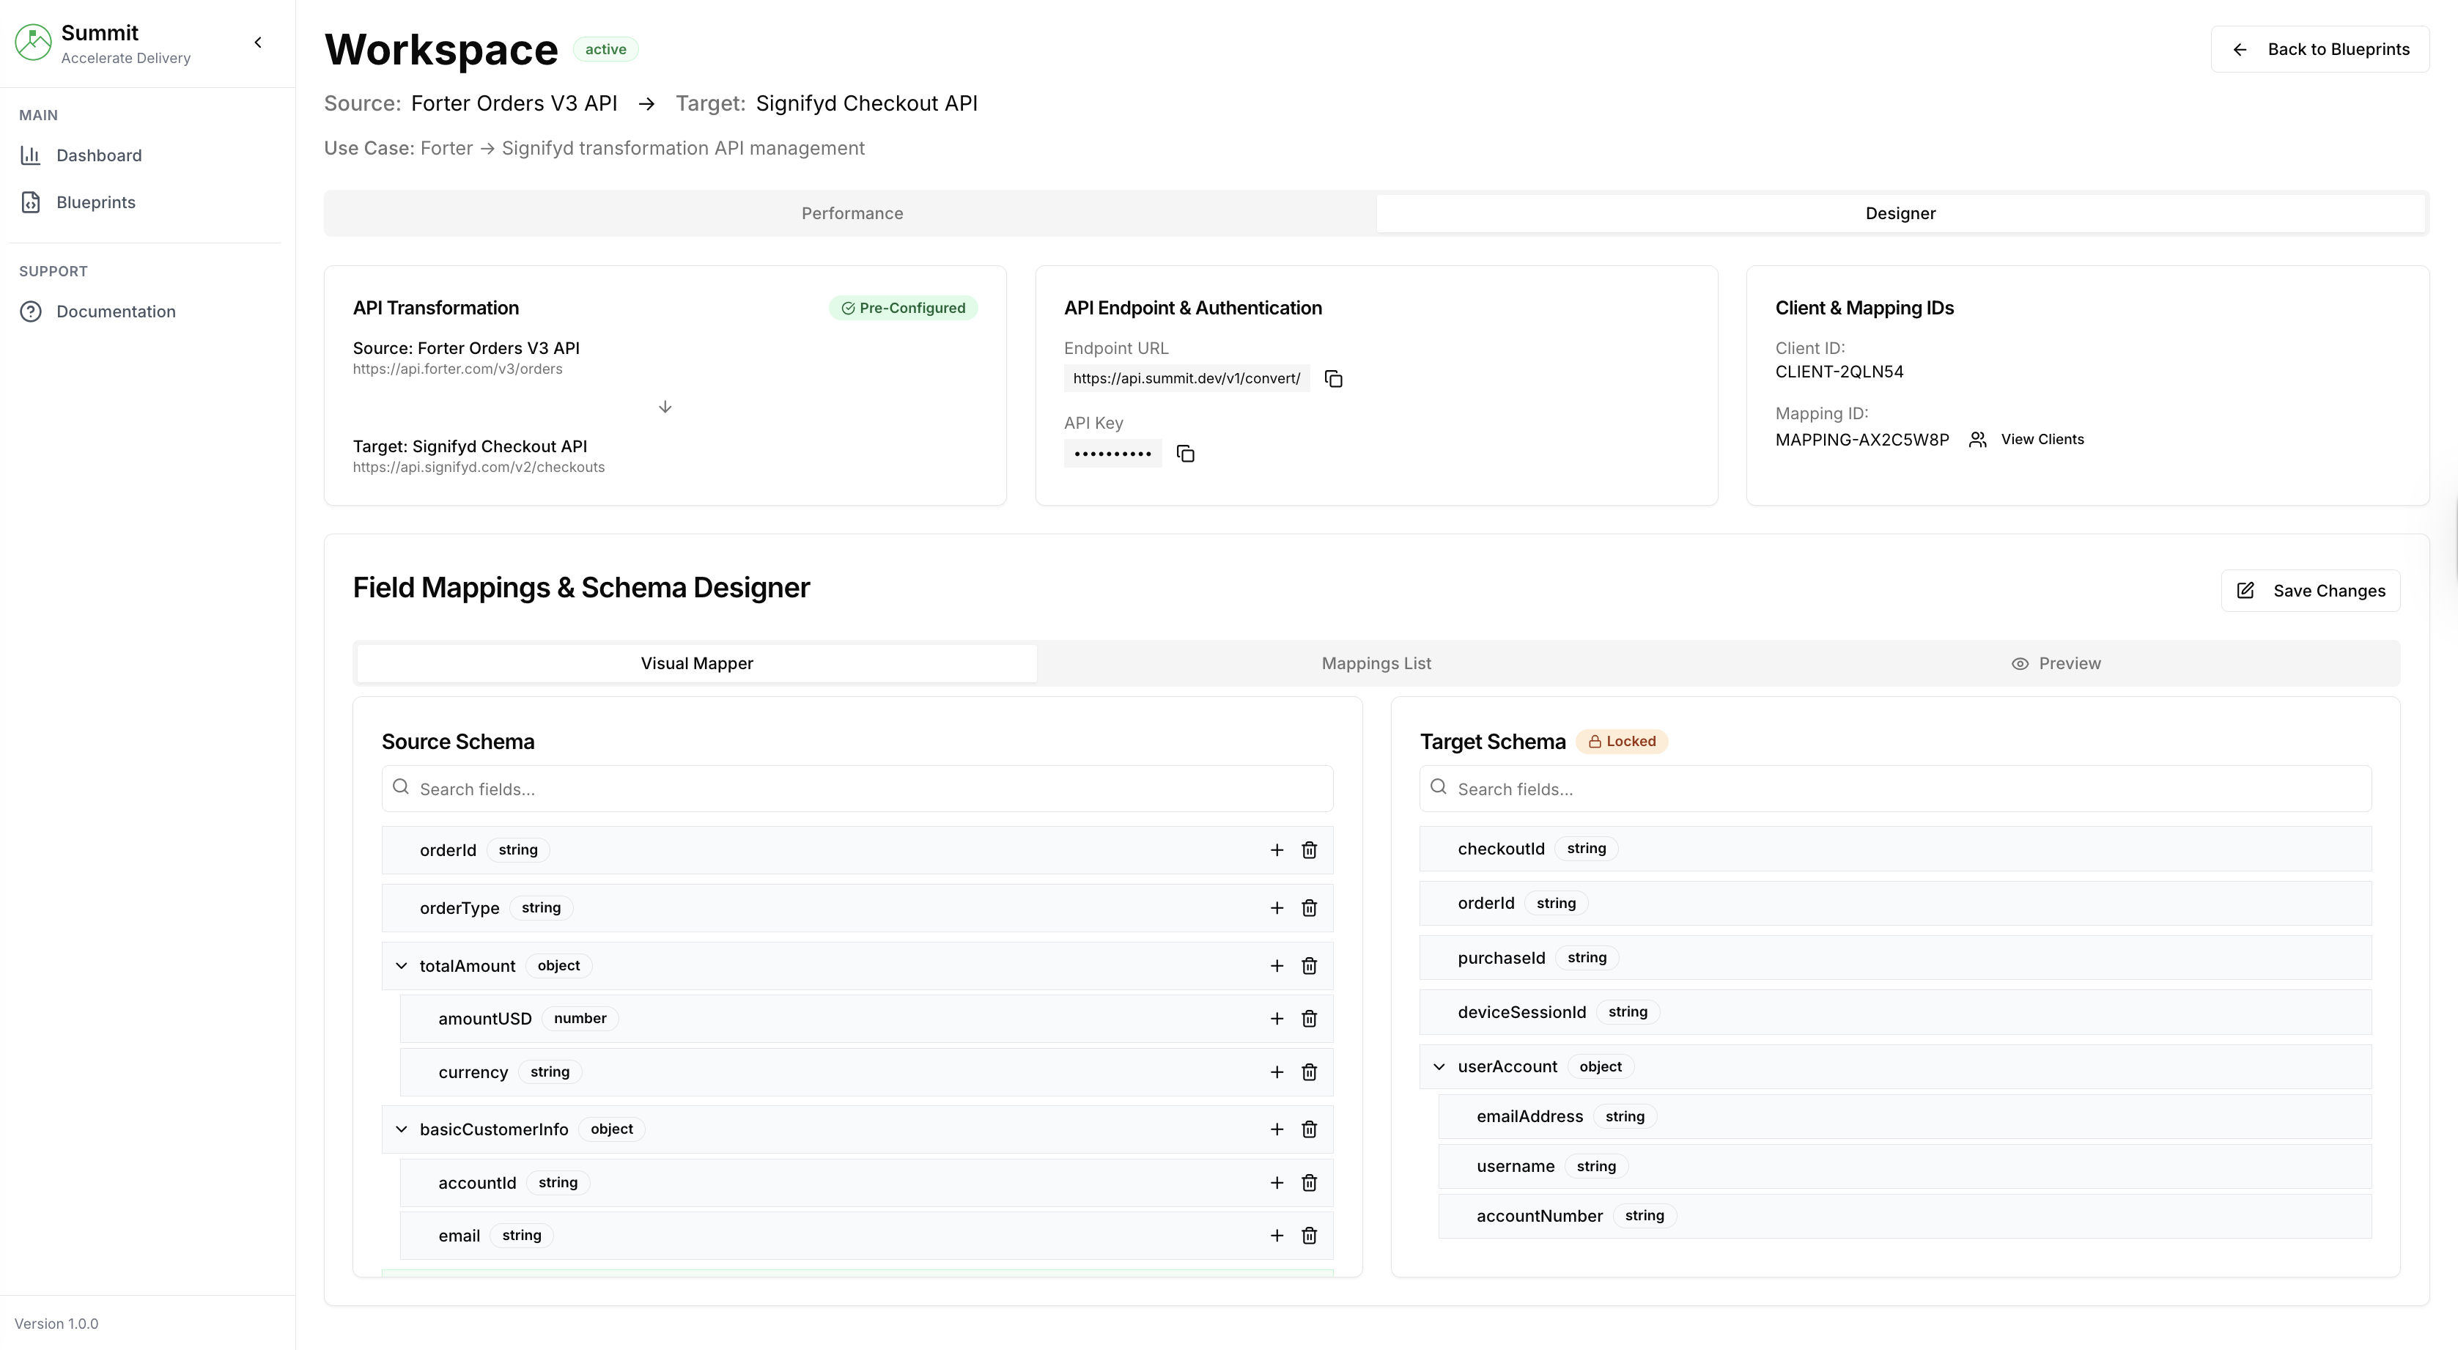Open View Clients link
2458x1350 pixels.
[x=2041, y=440]
